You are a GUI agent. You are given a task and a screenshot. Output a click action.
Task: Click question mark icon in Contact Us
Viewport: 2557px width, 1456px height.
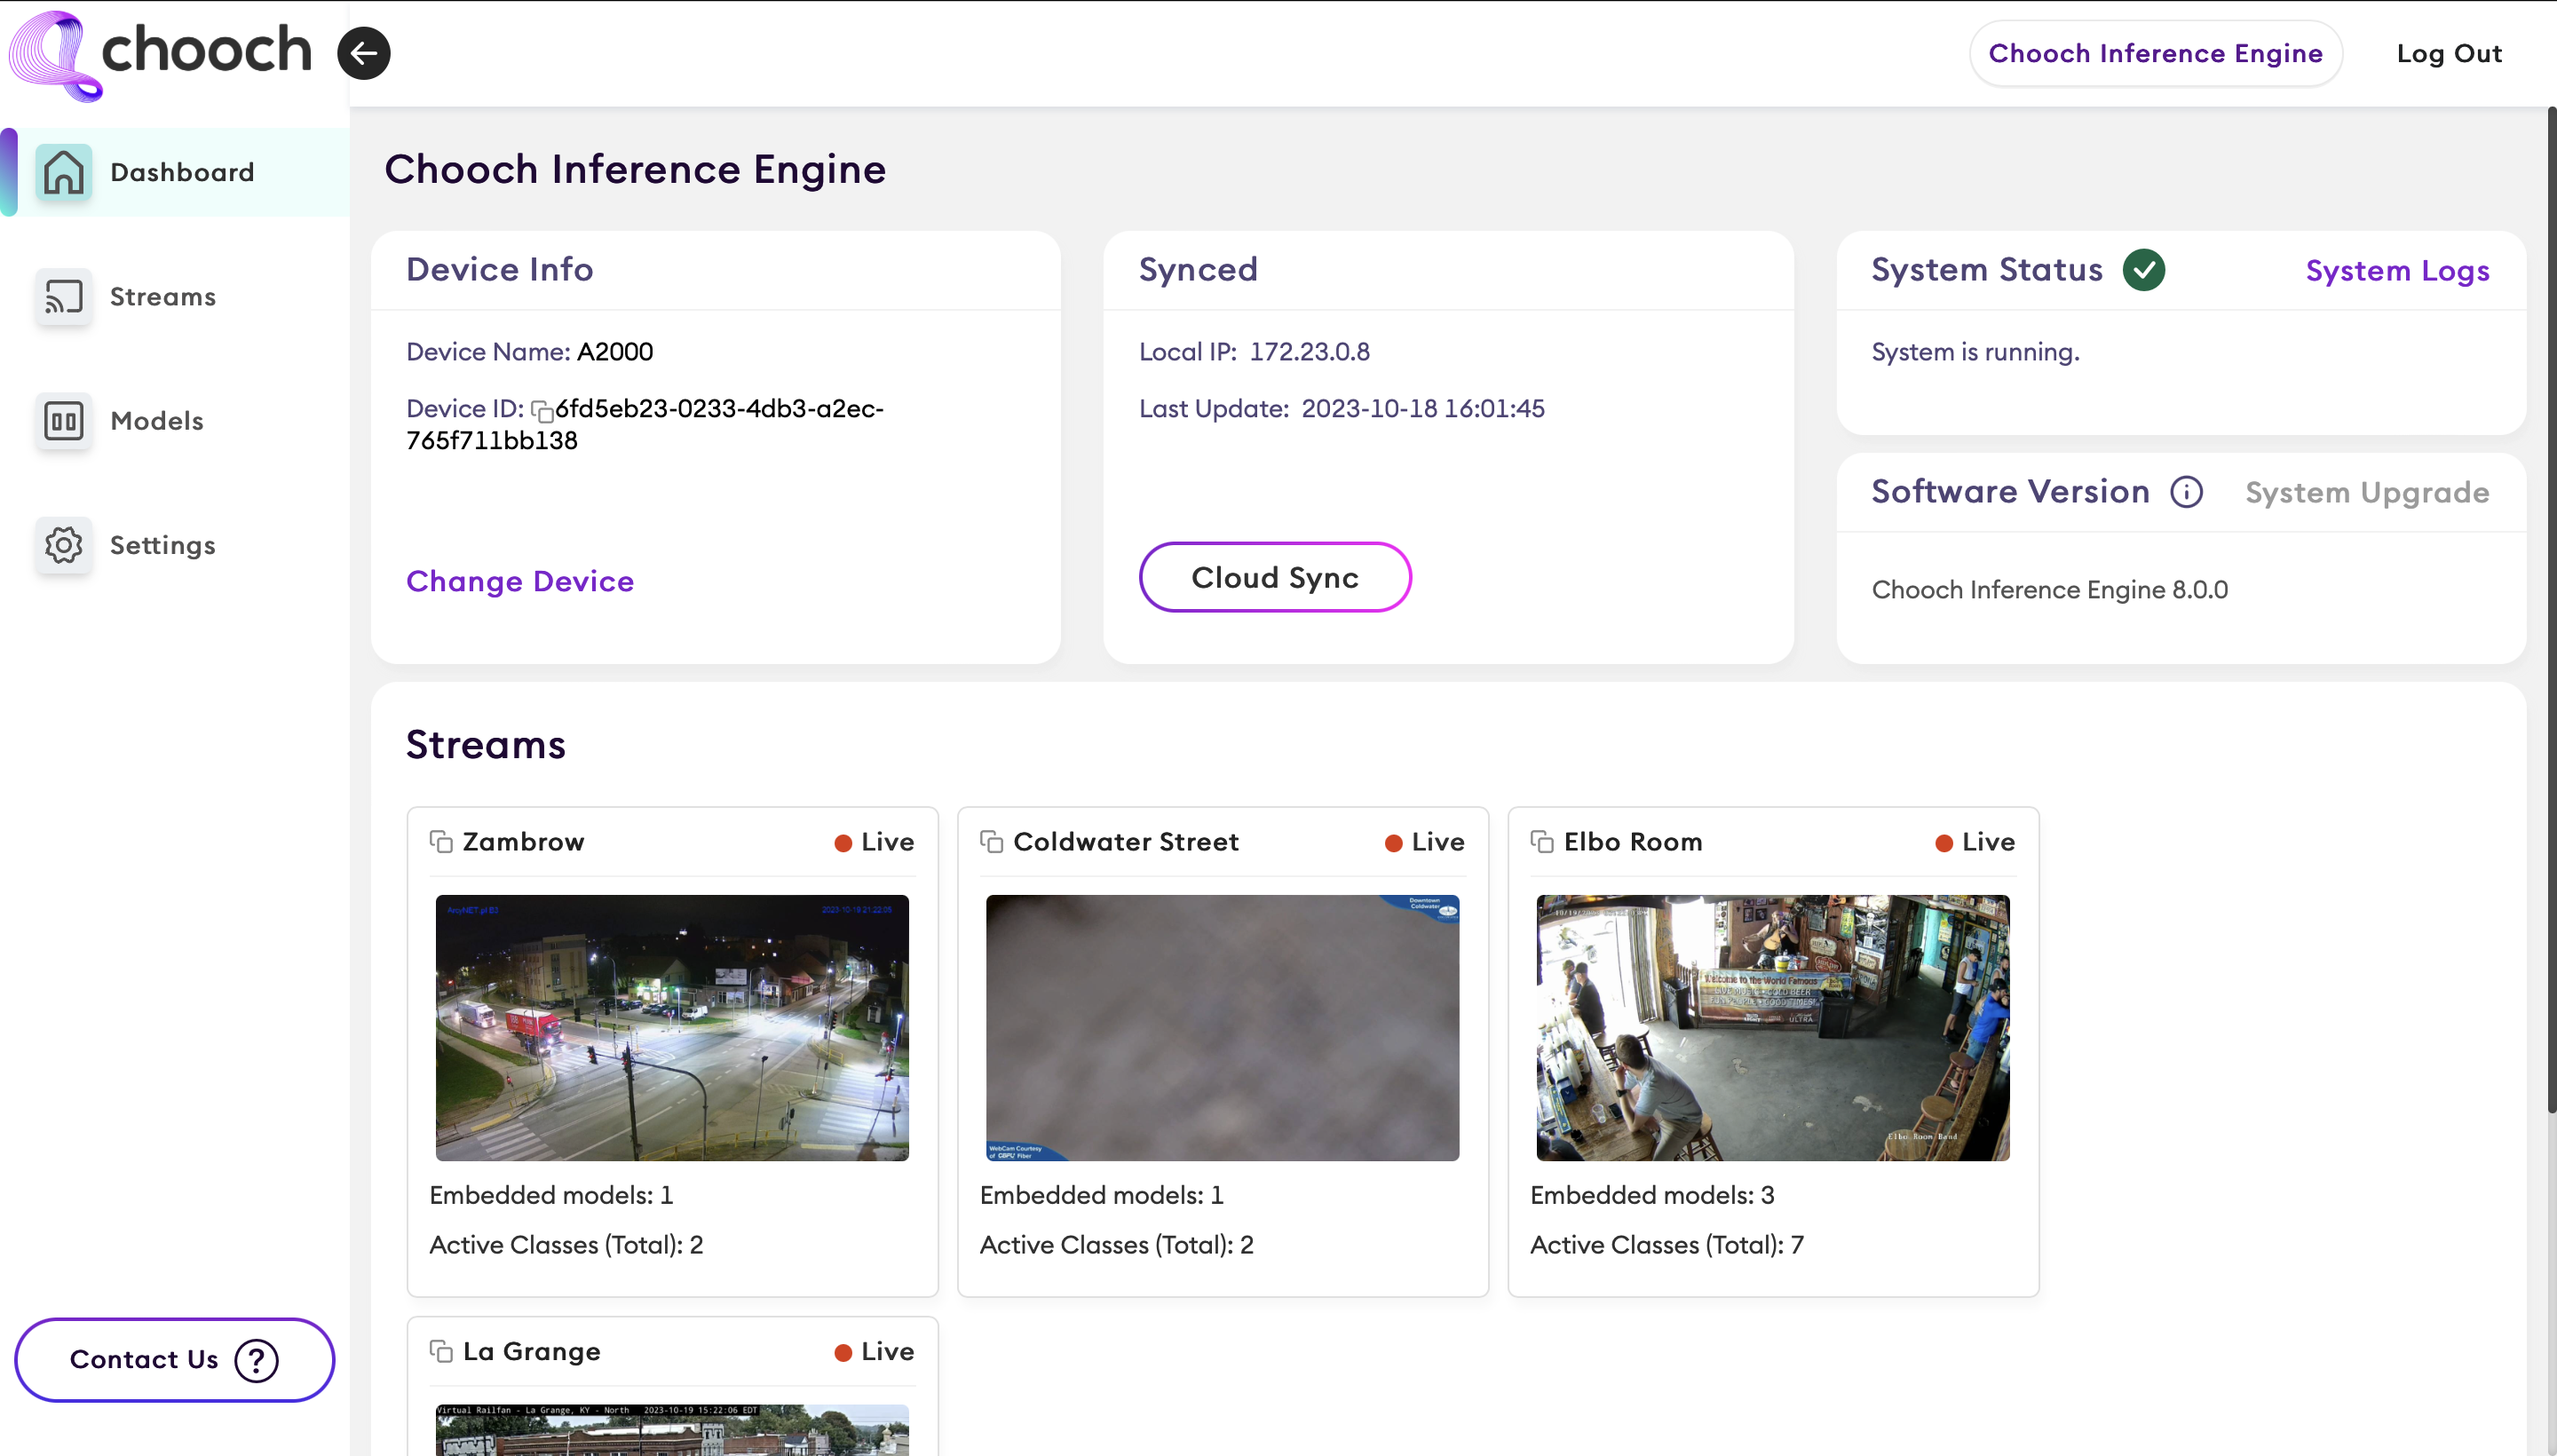pyautogui.click(x=257, y=1360)
